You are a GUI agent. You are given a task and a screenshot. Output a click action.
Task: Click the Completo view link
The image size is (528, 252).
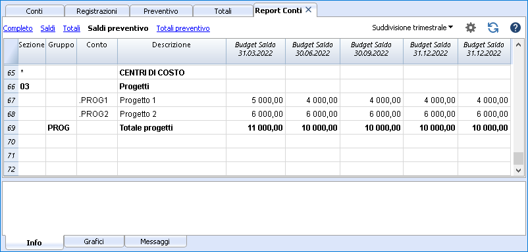[18, 28]
